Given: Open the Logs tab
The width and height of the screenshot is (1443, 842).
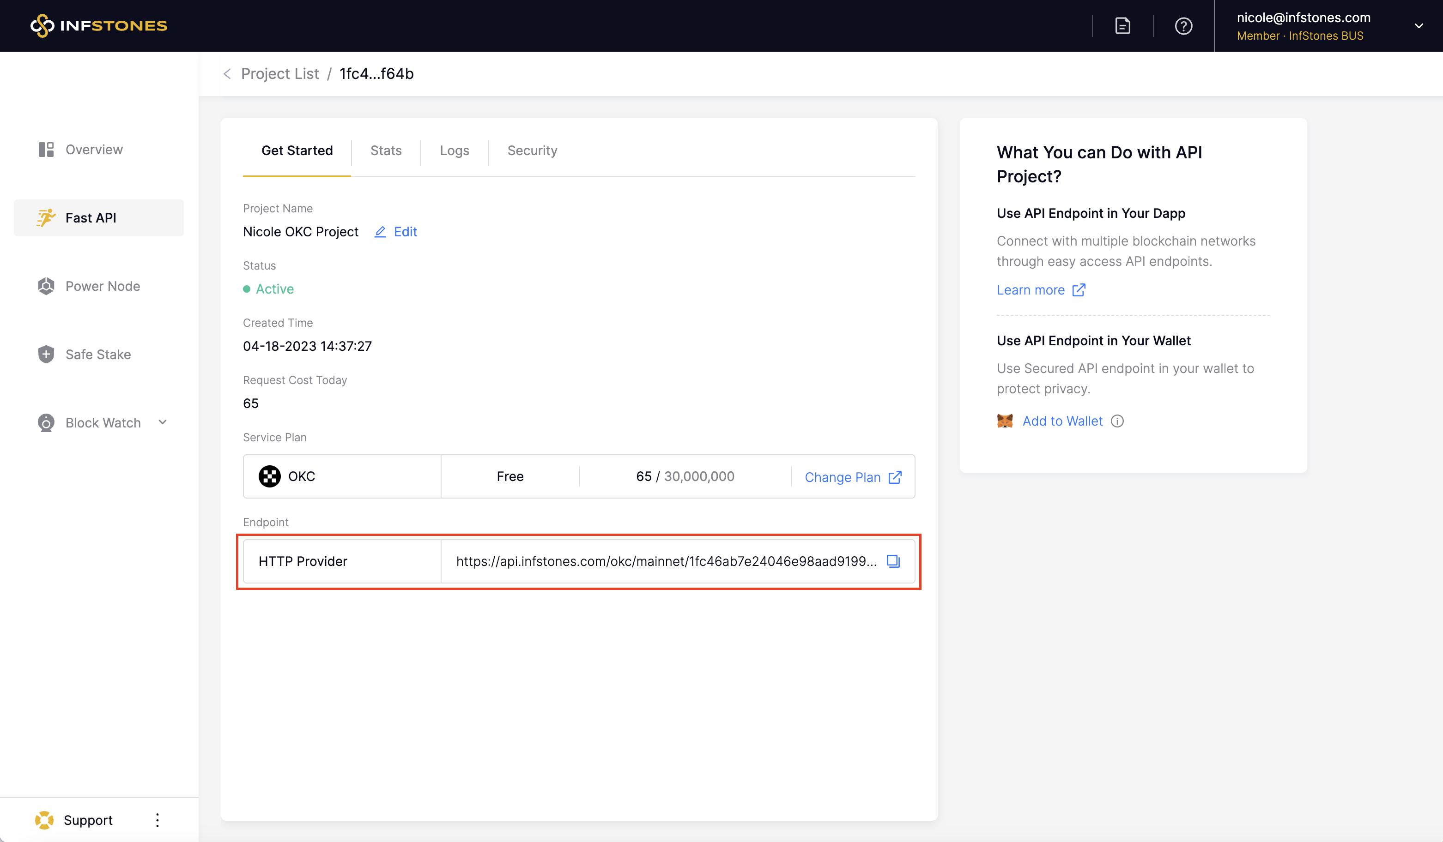Looking at the screenshot, I should (454, 150).
